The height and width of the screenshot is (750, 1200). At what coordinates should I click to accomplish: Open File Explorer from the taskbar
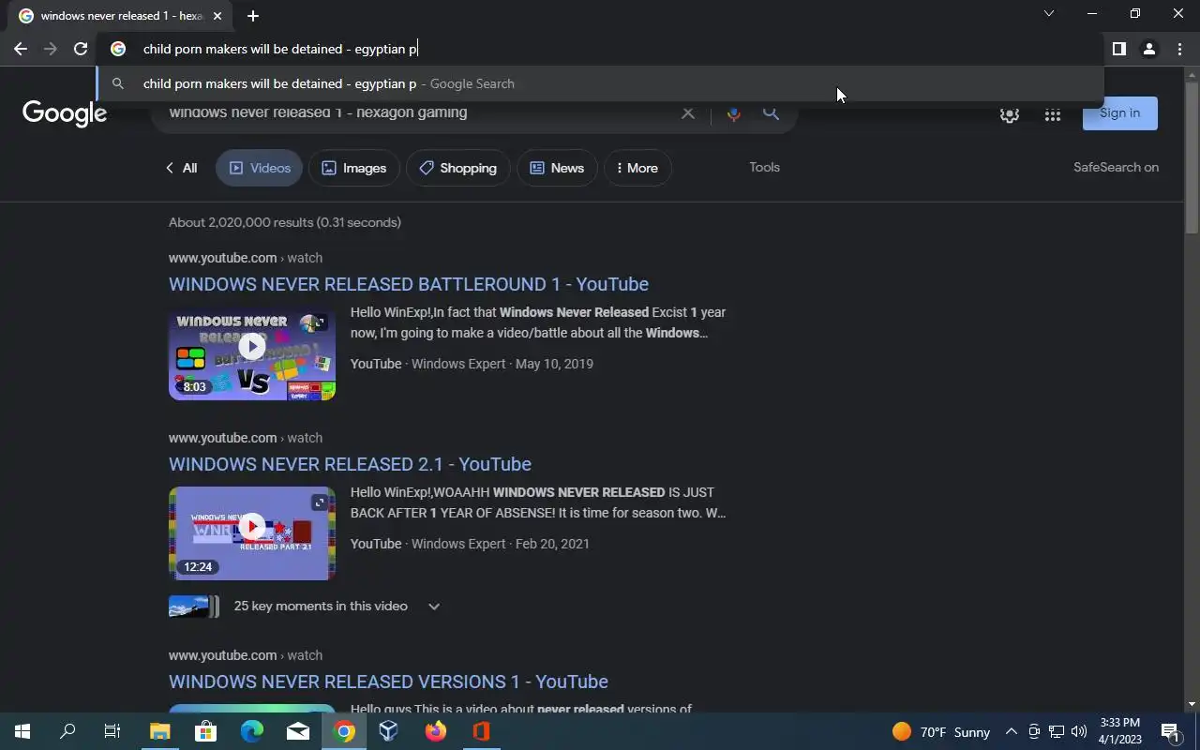tap(159, 731)
